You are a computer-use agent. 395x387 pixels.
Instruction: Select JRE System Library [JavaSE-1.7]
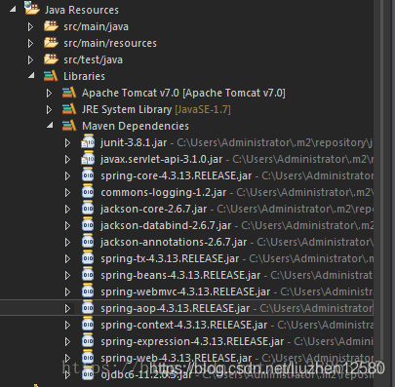pyautogui.click(x=156, y=109)
